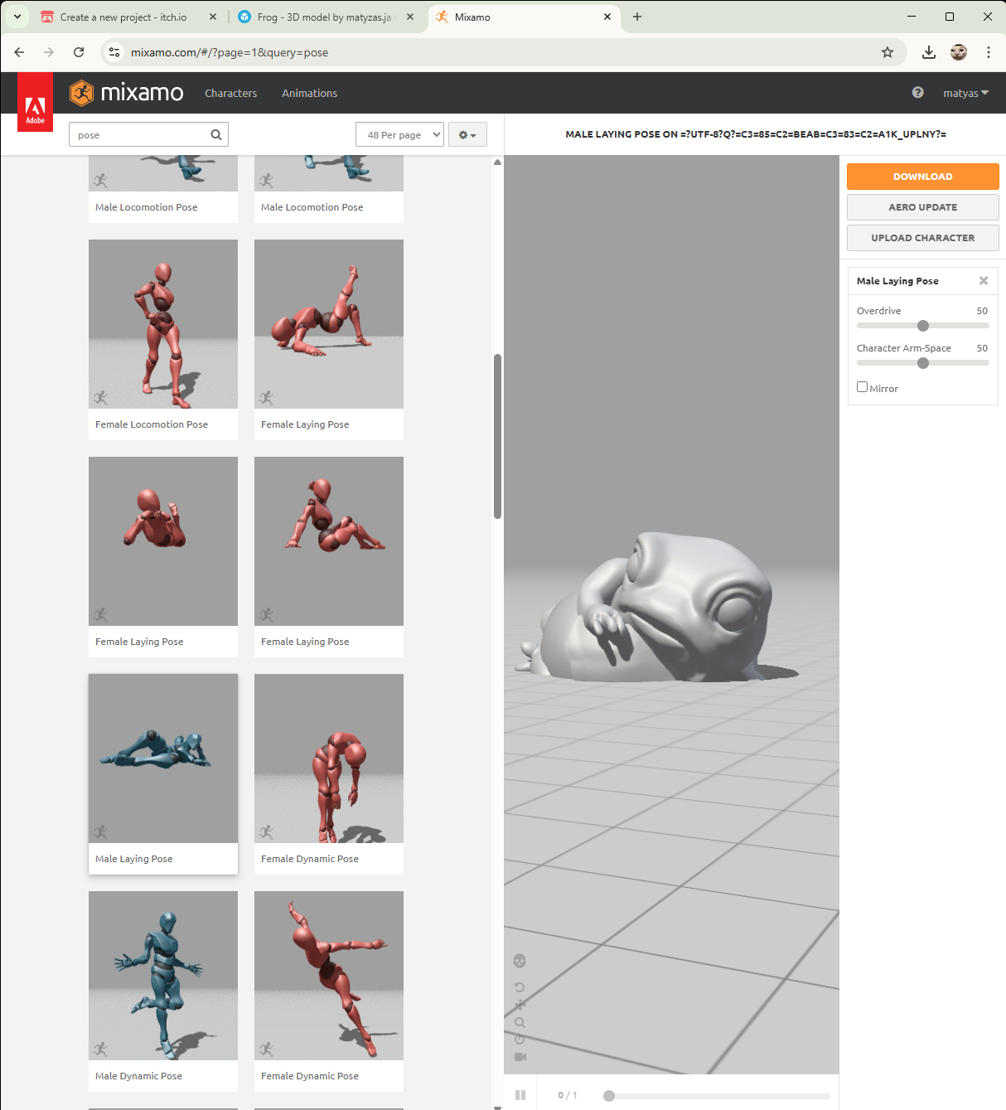The width and height of the screenshot is (1006, 1110).
Task: Open the gear settings dropdown
Action: tap(467, 134)
